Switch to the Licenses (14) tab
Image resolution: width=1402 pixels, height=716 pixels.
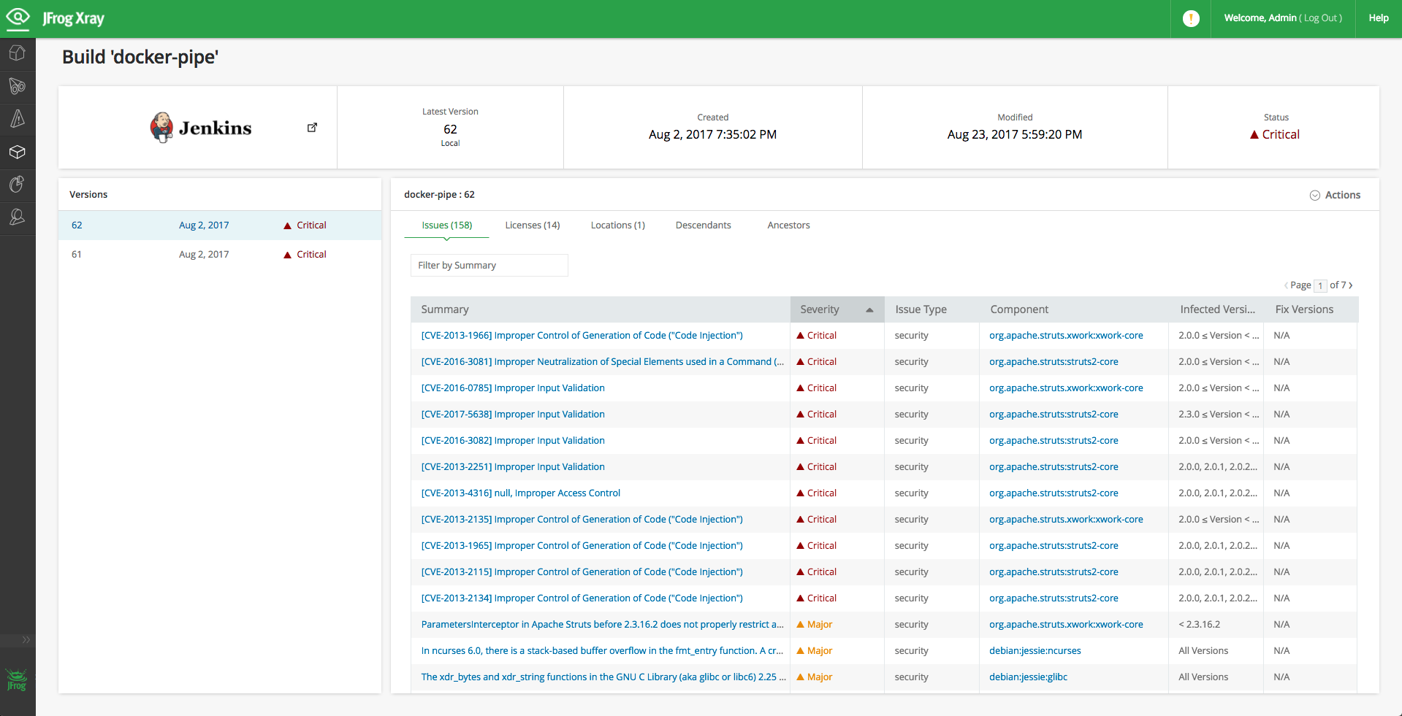(532, 226)
